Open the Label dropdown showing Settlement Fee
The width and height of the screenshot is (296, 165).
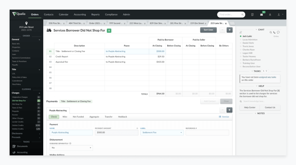(162, 133)
